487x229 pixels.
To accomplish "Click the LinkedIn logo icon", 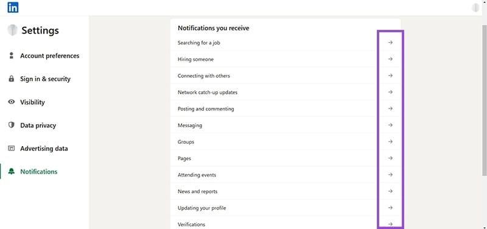I will point(13,7).
